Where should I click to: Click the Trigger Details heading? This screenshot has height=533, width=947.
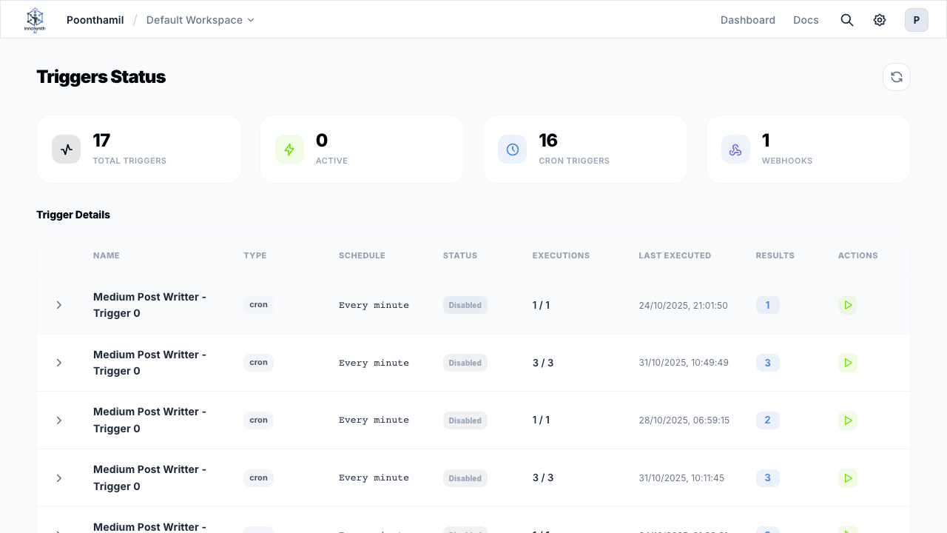73,215
